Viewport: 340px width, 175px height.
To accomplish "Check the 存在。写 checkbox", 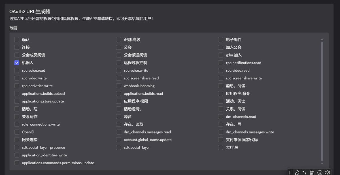I will (221, 124).
